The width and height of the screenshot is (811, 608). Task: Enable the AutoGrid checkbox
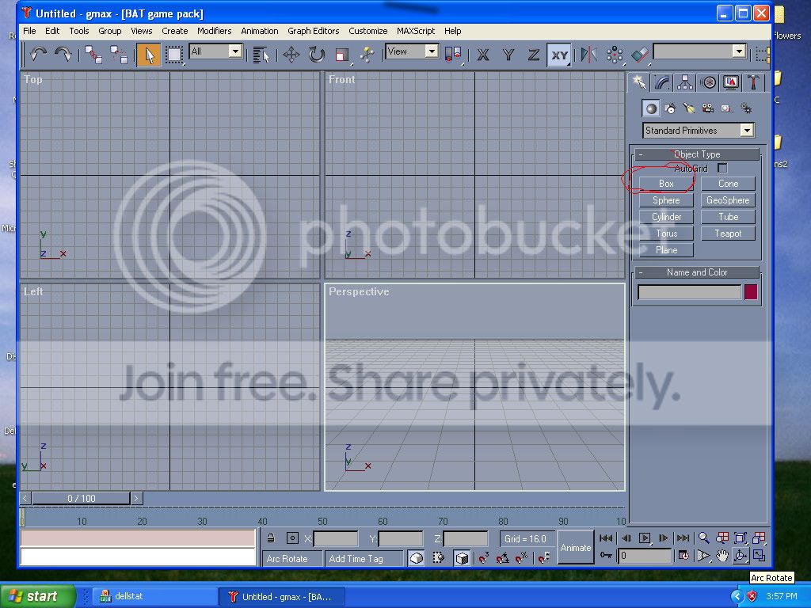722,168
